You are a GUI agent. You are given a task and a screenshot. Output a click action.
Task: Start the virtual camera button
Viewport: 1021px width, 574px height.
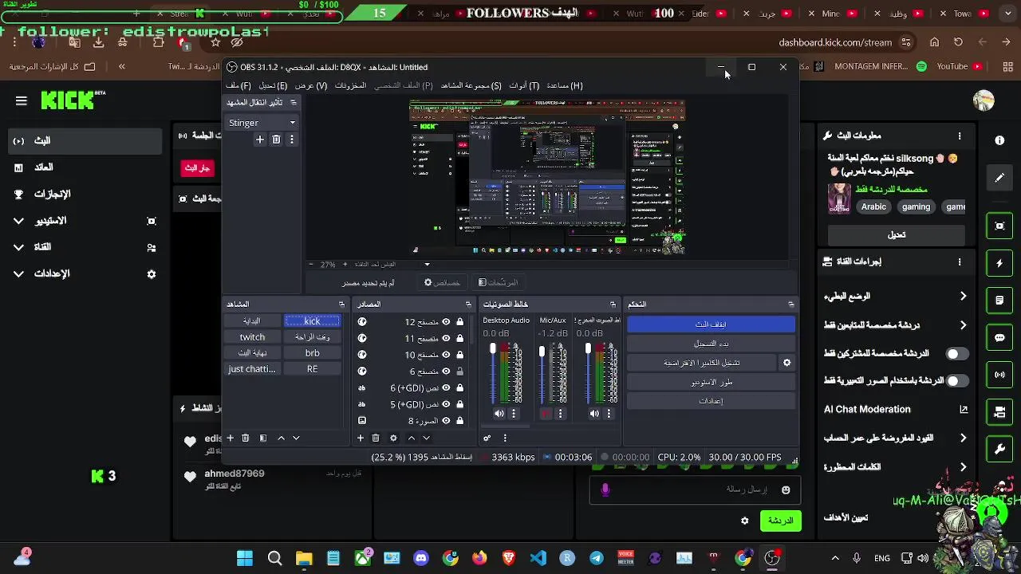coord(702,363)
